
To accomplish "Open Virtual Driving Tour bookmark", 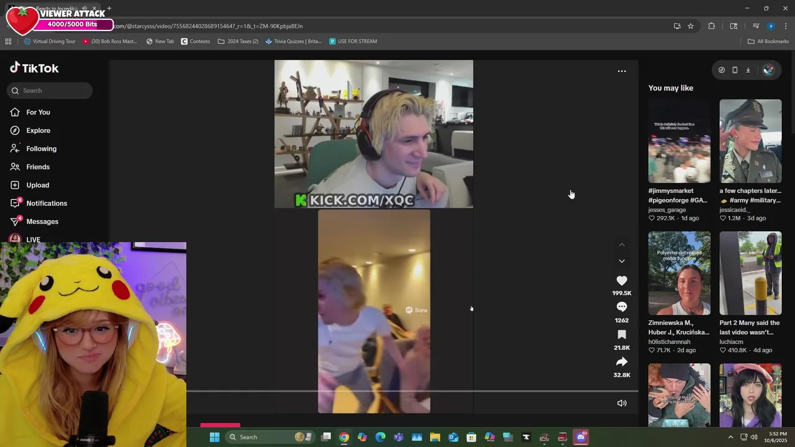I will (x=50, y=42).
